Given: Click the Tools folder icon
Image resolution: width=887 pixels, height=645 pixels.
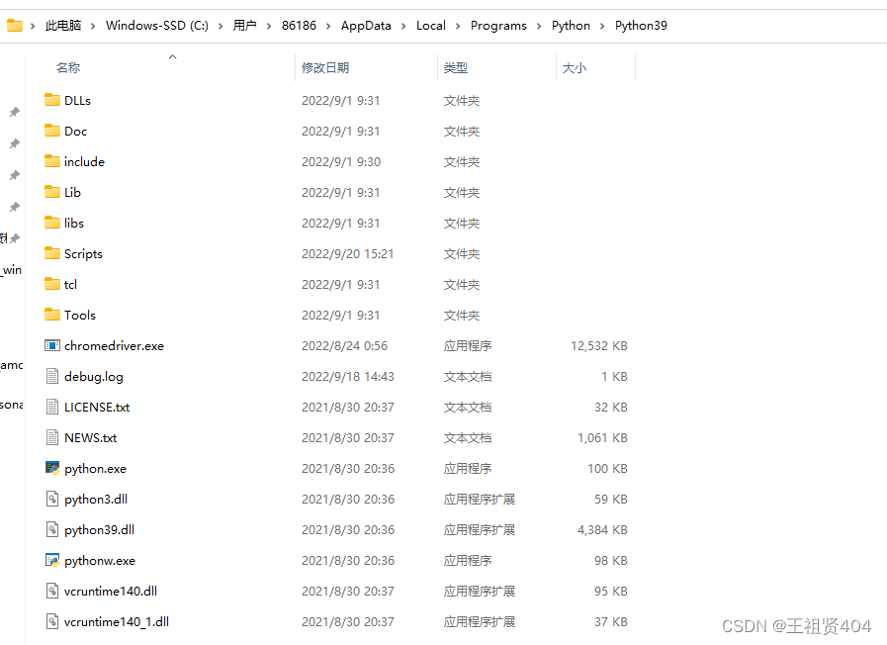Looking at the screenshot, I should point(52,314).
